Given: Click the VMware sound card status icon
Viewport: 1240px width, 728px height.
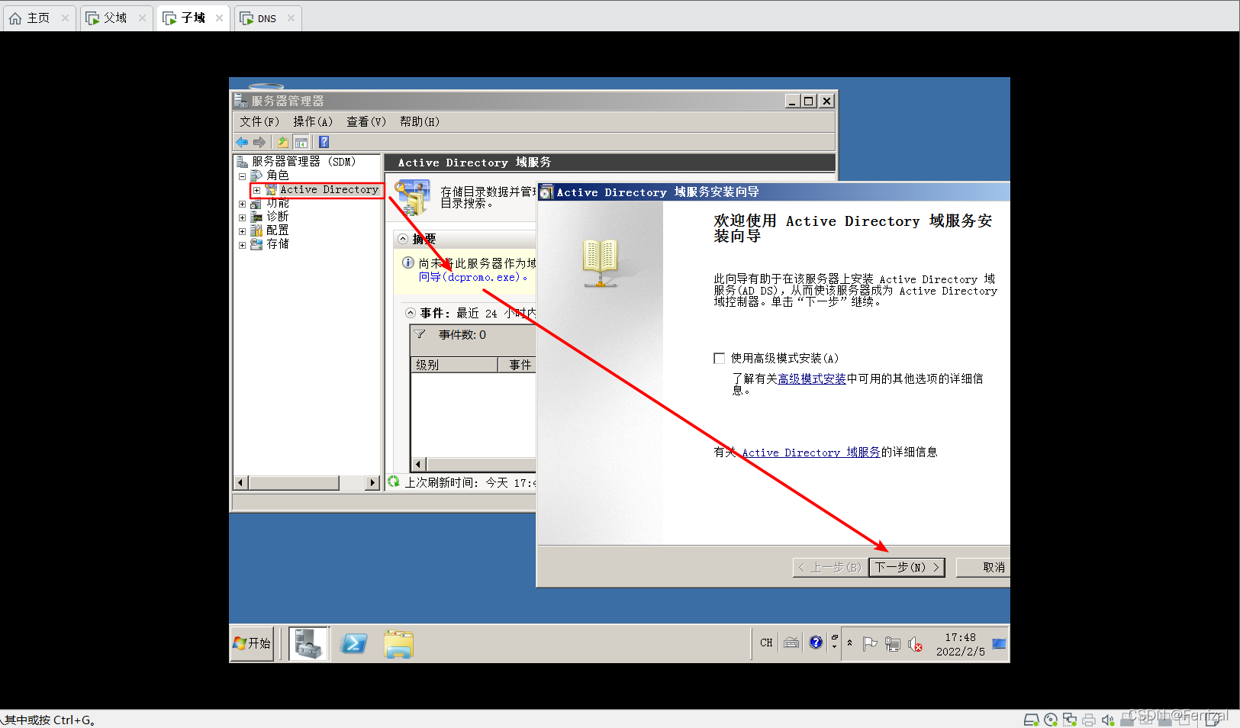Looking at the screenshot, I should pyautogui.click(x=1108, y=720).
